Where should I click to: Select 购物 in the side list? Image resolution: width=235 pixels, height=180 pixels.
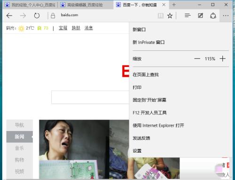pyautogui.click(x=20, y=160)
